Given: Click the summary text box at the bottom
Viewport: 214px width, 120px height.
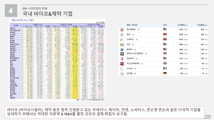Looking at the screenshot, I should 105,112.
